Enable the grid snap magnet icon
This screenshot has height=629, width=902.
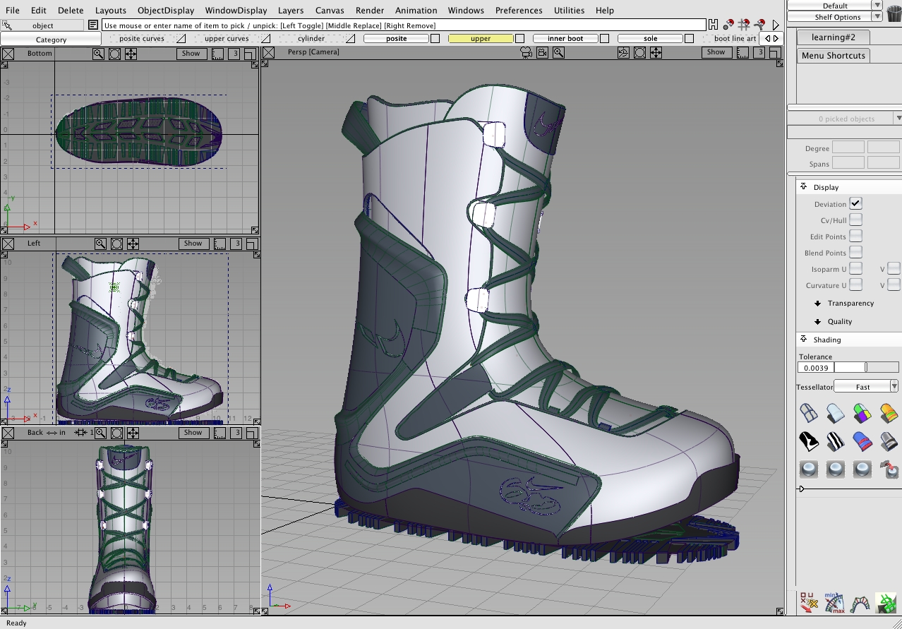pyautogui.click(x=743, y=23)
